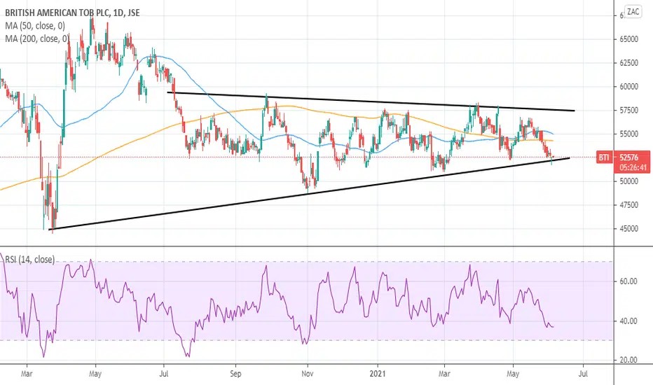Screen dimensions: 653x385
Task: Click the RSI (14, close) legend
Action: (29, 259)
